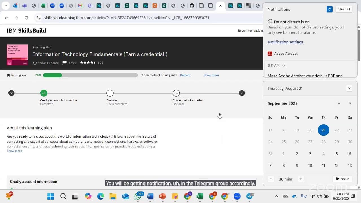361x203 pixels.
Task: View site information icon in address bar
Action: (39, 18)
